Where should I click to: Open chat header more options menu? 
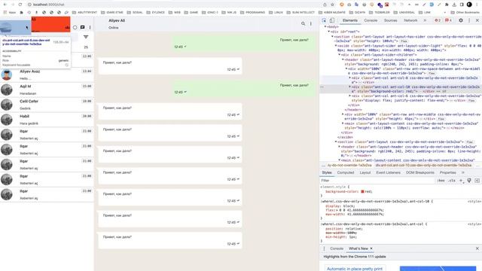coord(311,23)
